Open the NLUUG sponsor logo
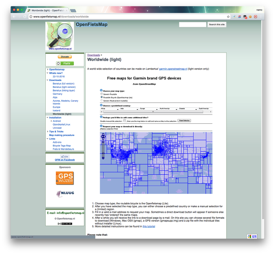This screenshot has width=275, height=254. tap(65, 194)
